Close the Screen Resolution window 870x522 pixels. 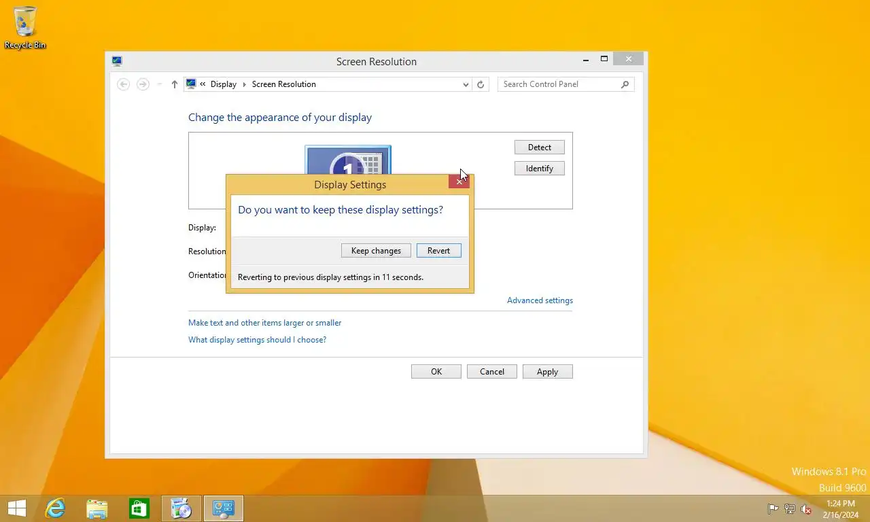[628, 59]
